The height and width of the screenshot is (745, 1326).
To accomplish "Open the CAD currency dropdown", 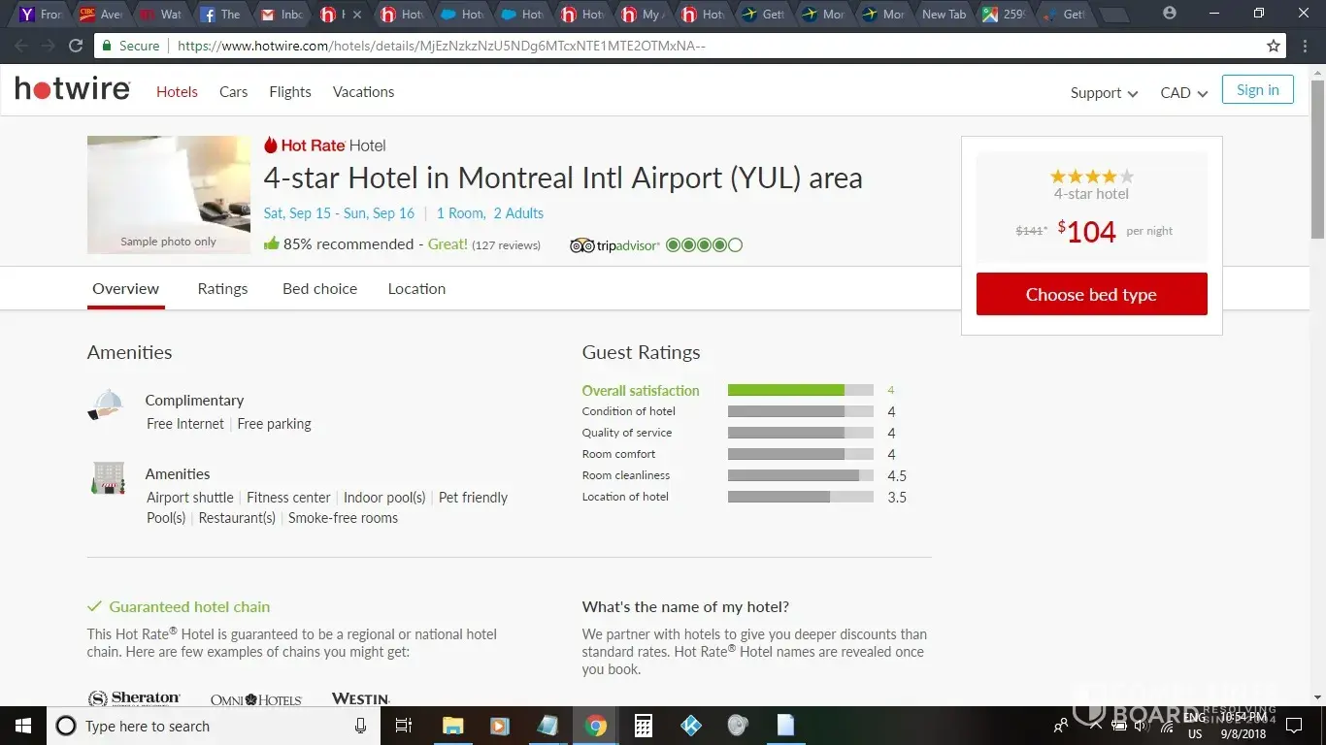I will coord(1183,93).
